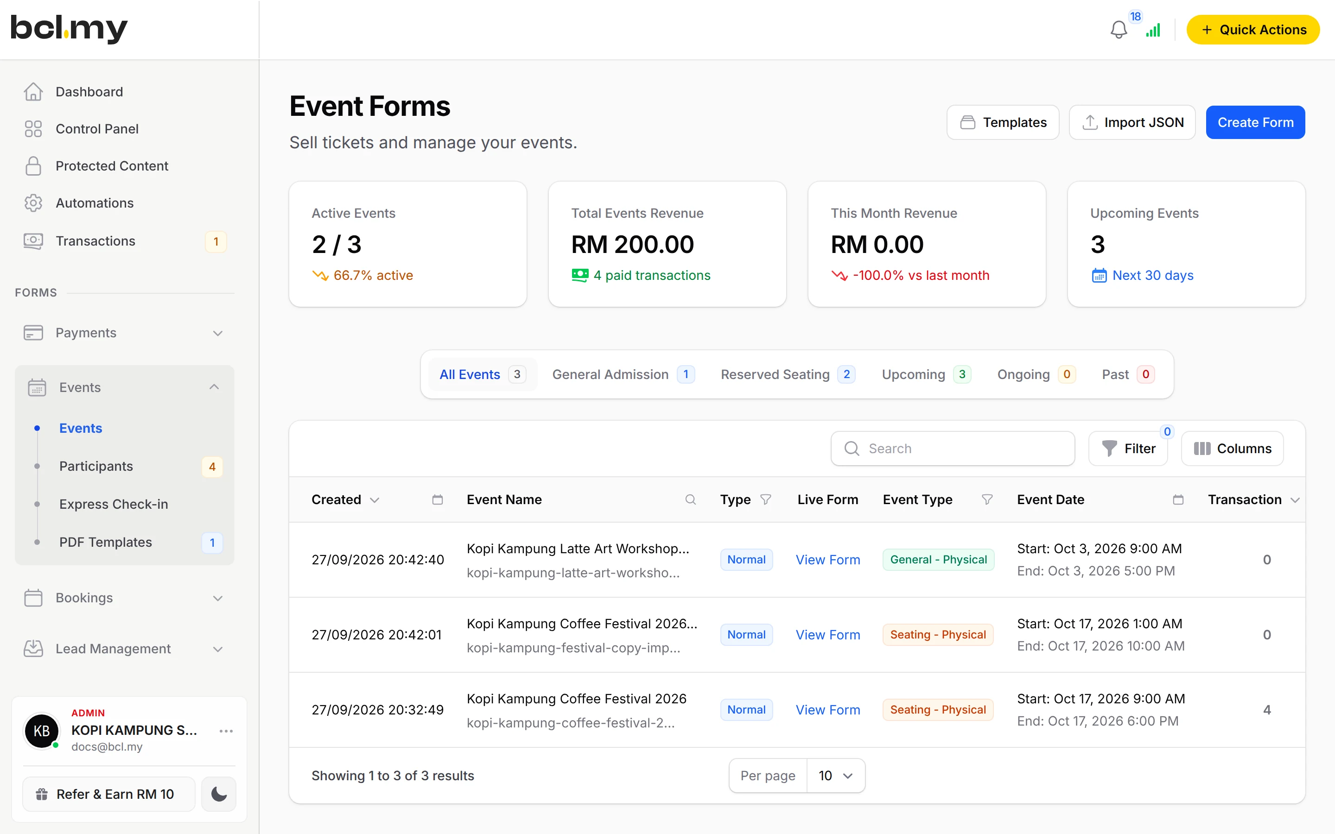
Task: Collapse the Events section
Action: click(215, 387)
